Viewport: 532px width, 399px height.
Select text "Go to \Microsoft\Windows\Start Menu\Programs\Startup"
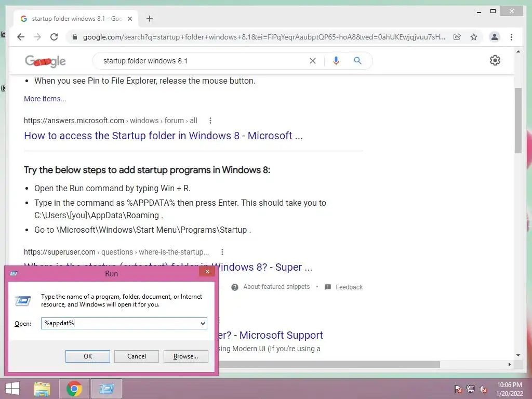click(x=140, y=230)
